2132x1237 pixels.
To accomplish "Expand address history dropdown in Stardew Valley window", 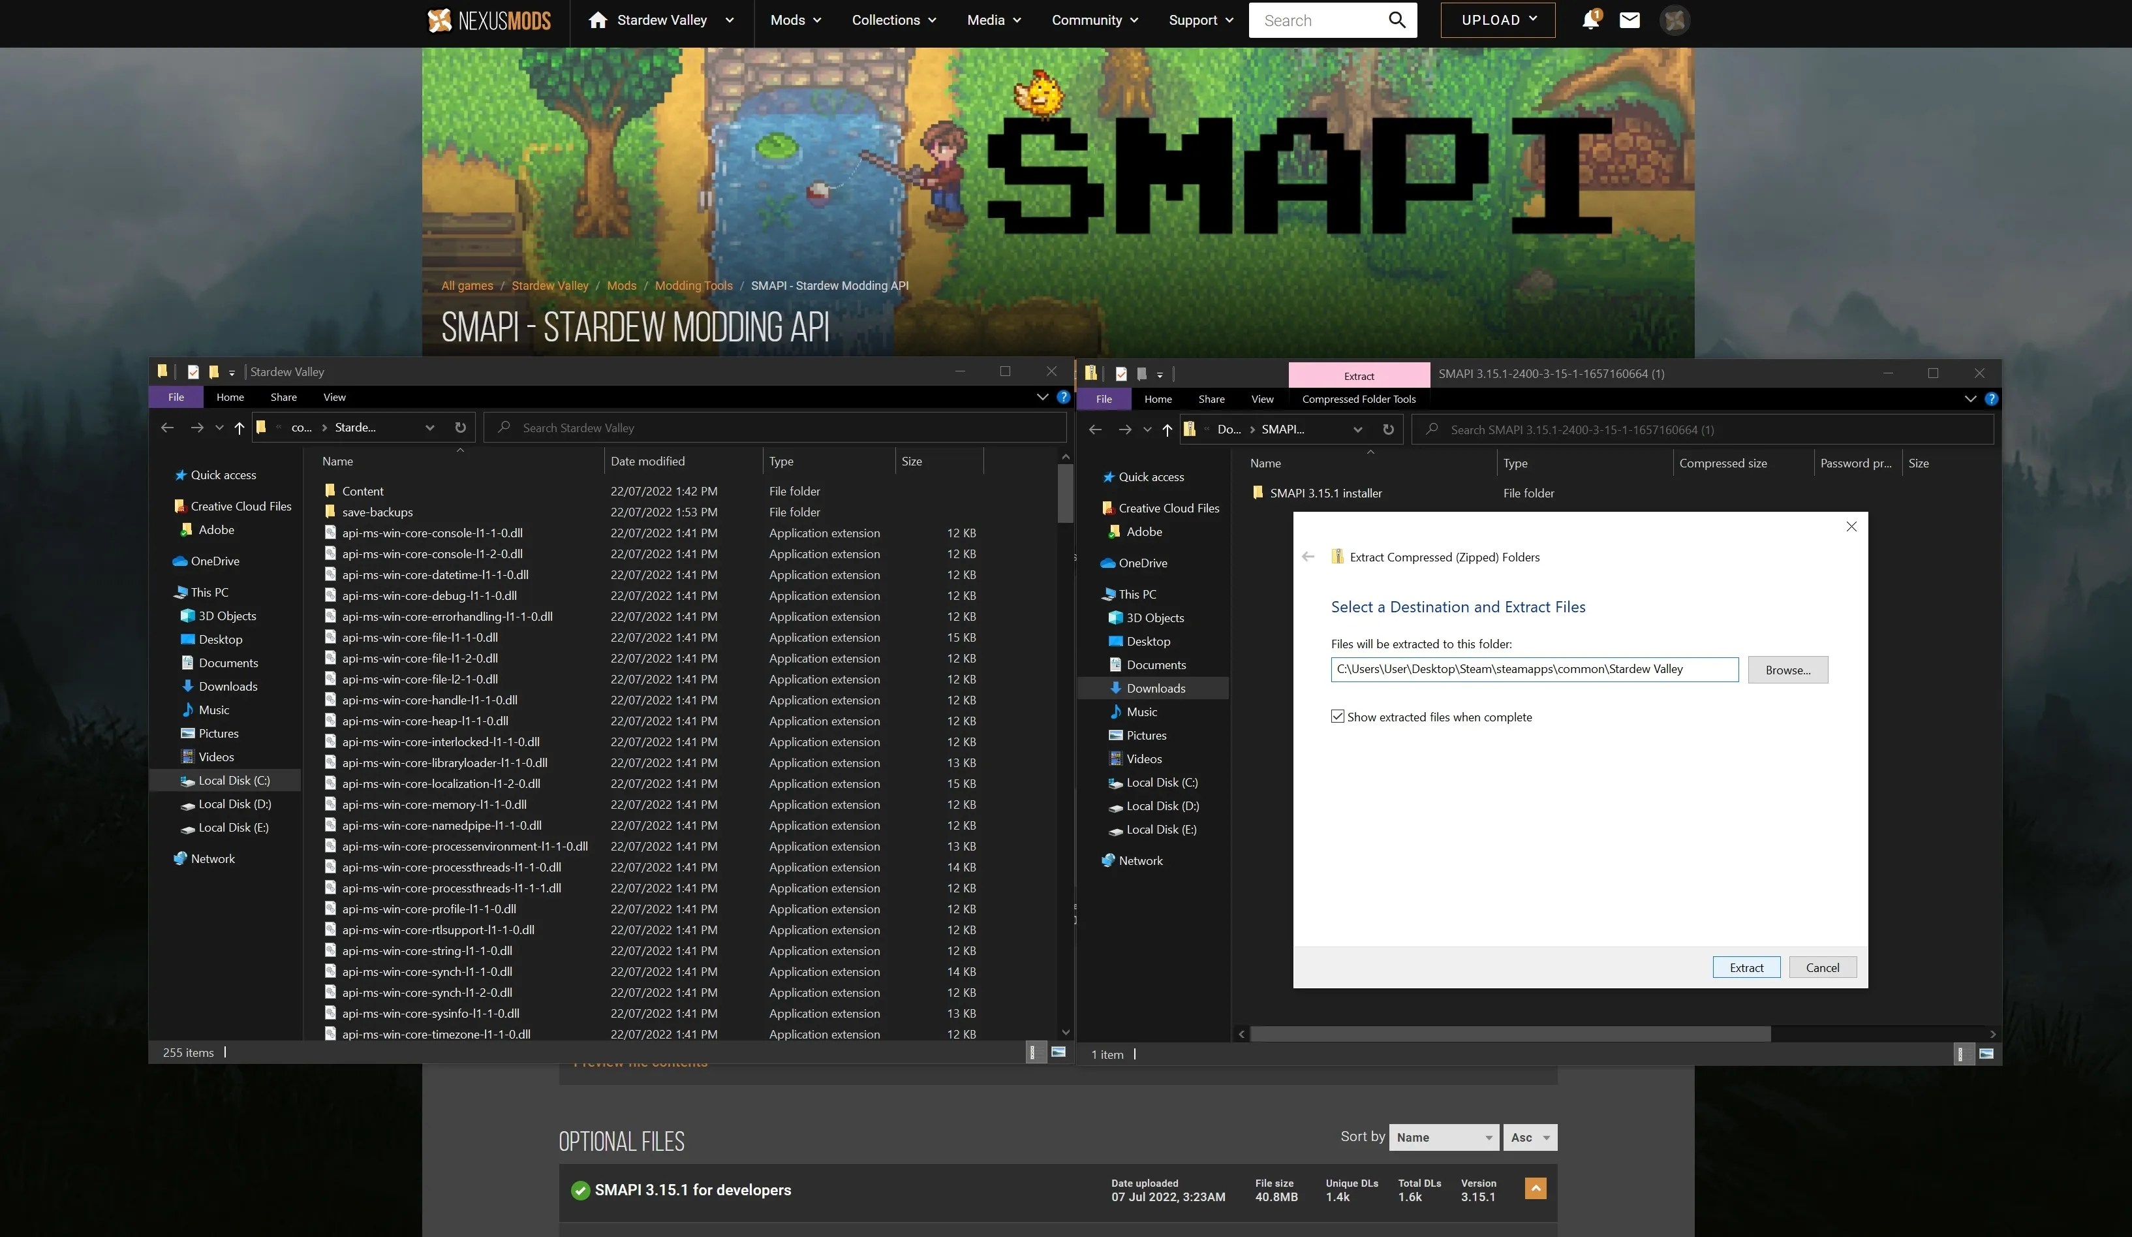I will tap(430, 428).
